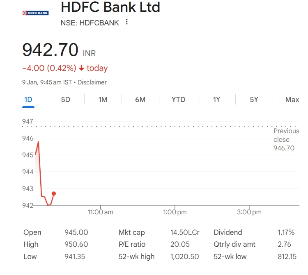Viewport: 308px width, 275px height.
Task: Switch to the 5D chart tab
Action: (x=65, y=100)
